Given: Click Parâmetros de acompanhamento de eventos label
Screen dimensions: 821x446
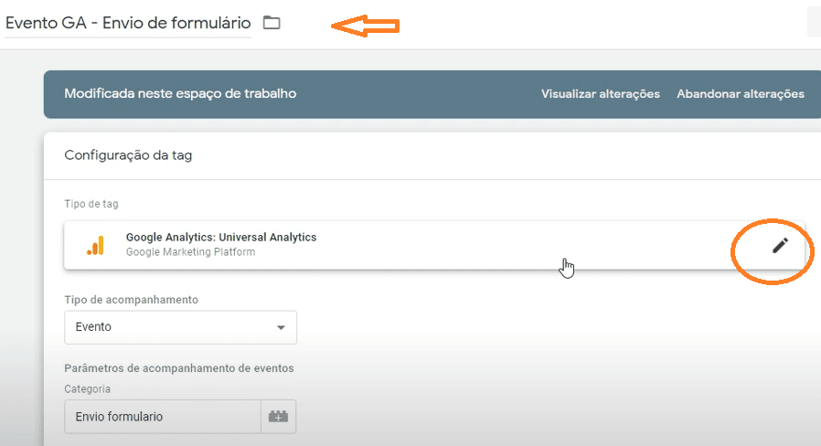Looking at the screenshot, I should point(179,368).
